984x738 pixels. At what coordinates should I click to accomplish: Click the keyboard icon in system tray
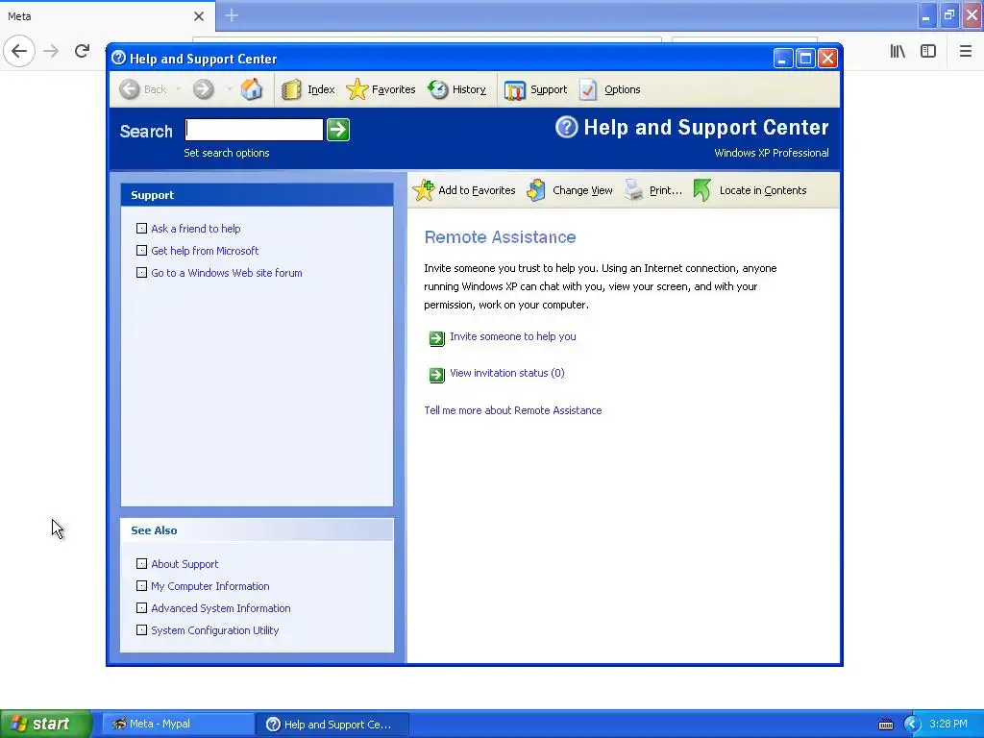pyautogui.click(x=885, y=725)
